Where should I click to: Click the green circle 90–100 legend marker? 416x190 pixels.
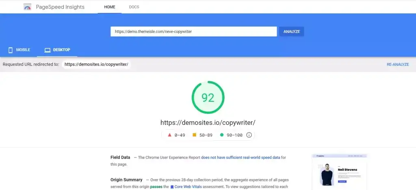coord(222,135)
